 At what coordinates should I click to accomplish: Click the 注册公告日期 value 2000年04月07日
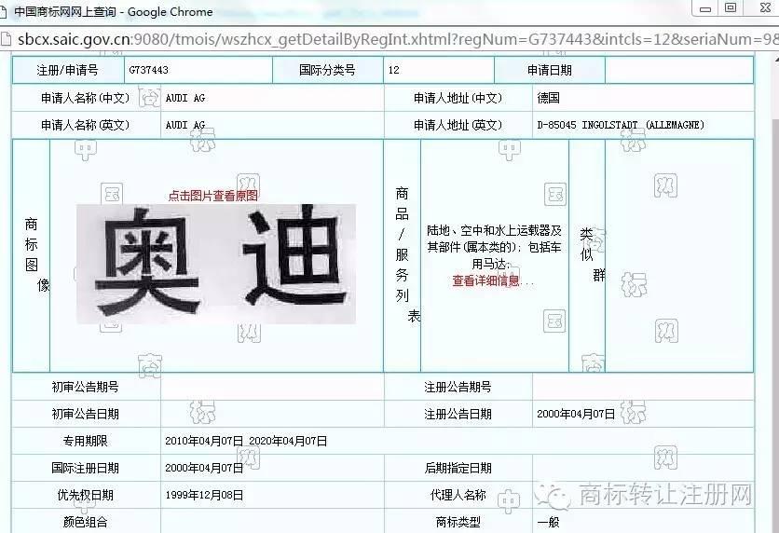point(575,414)
